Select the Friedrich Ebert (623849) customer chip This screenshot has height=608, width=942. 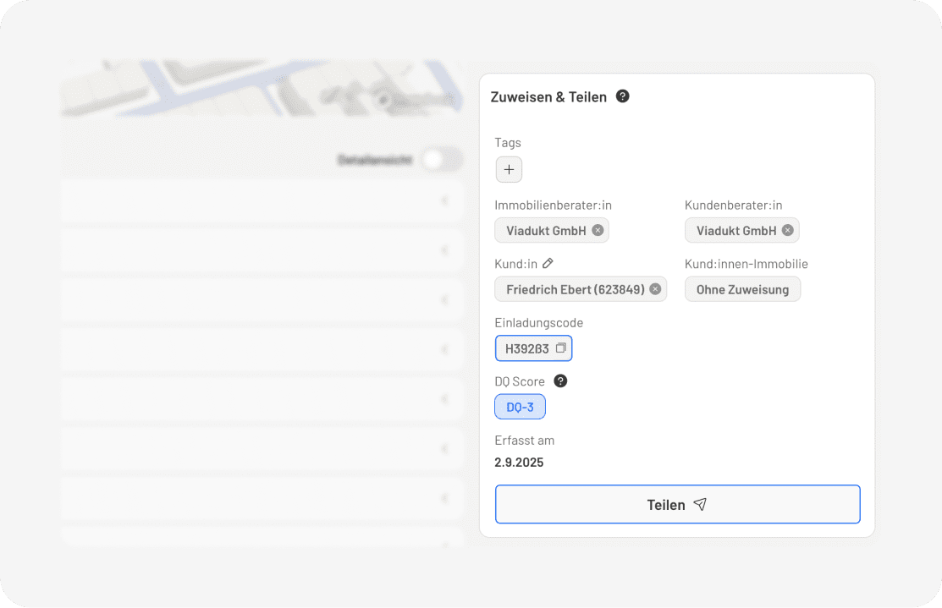pyautogui.click(x=570, y=289)
